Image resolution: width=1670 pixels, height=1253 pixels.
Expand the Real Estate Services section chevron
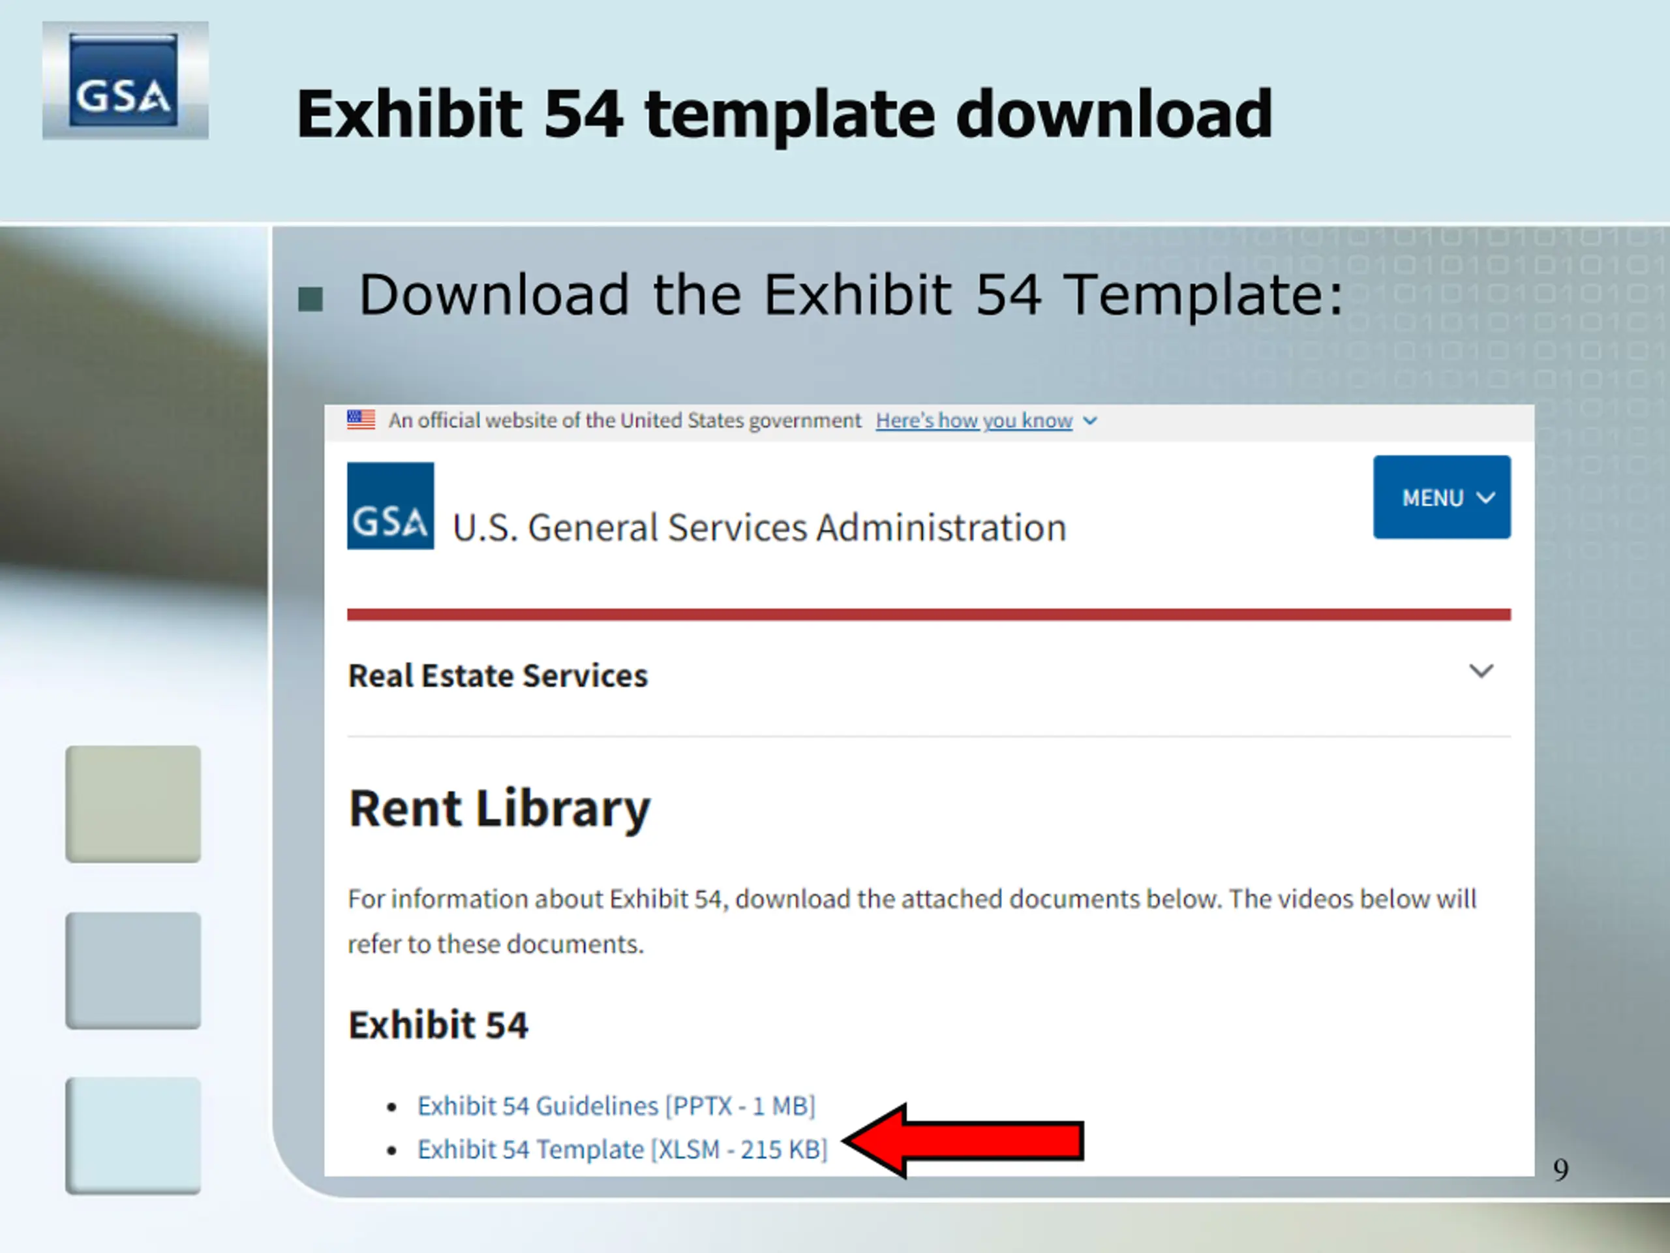(1481, 671)
